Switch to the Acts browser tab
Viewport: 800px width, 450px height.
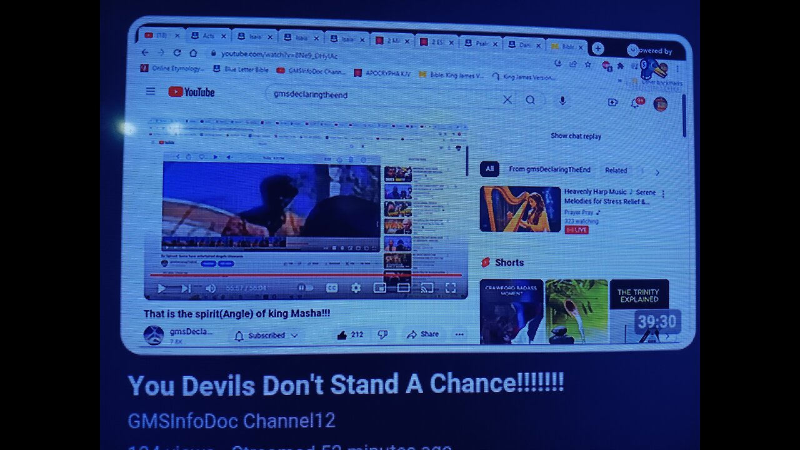pyautogui.click(x=208, y=36)
